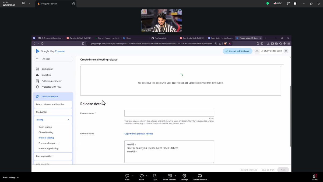Click the bookmark icon in address bar
The height and width of the screenshot is (182, 323).
tap(83, 43)
